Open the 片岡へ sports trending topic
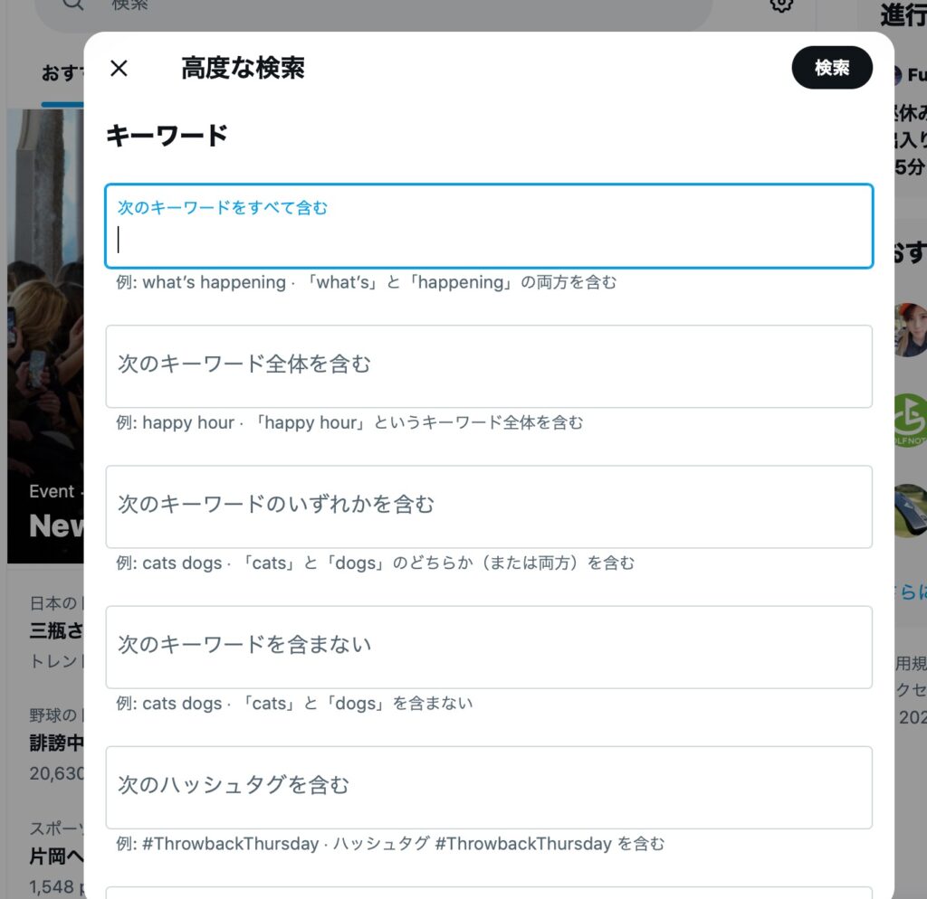Viewport: 927px width, 899px height. pos(56,856)
